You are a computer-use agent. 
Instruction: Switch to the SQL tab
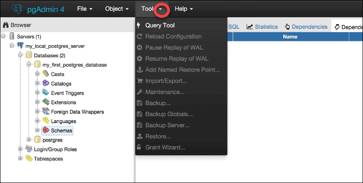[234, 27]
